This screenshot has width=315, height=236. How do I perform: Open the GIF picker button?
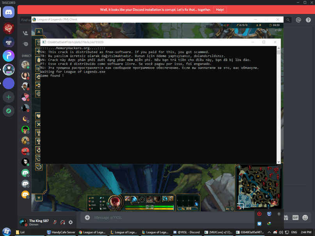(295, 218)
